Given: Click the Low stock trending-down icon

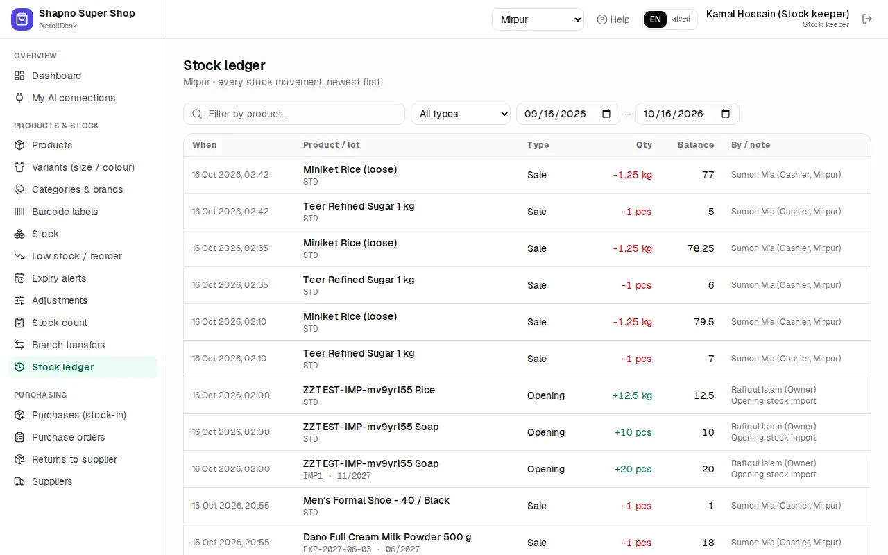Looking at the screenshot, I should [x=19, y=256].
